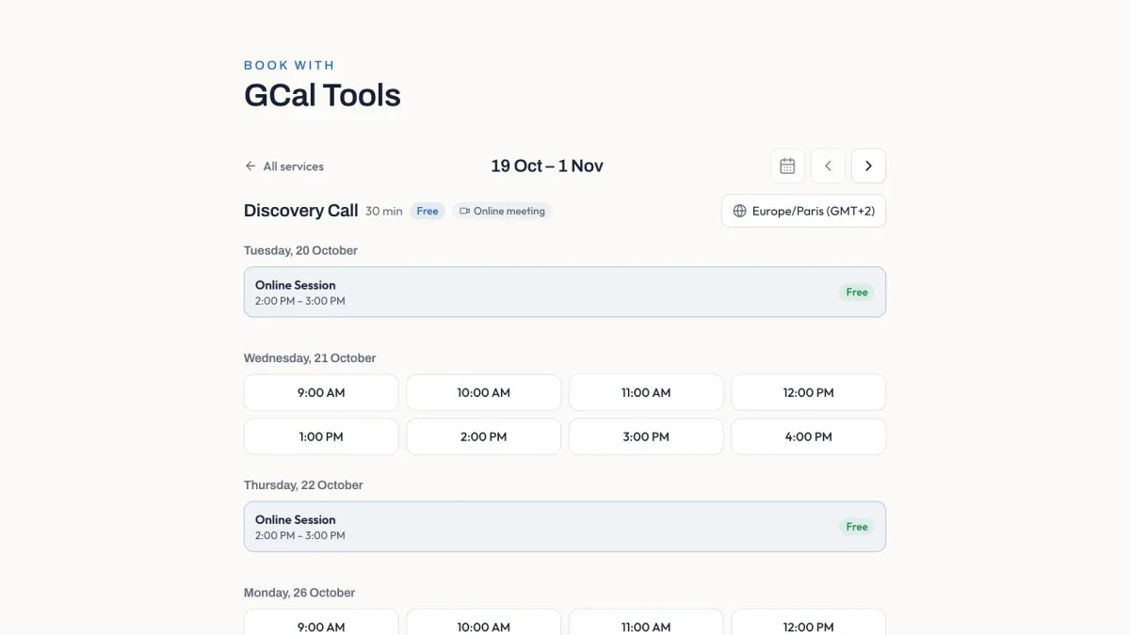Open the calendar date picker icon
The image size is (1130, 635).
(787, 166)
